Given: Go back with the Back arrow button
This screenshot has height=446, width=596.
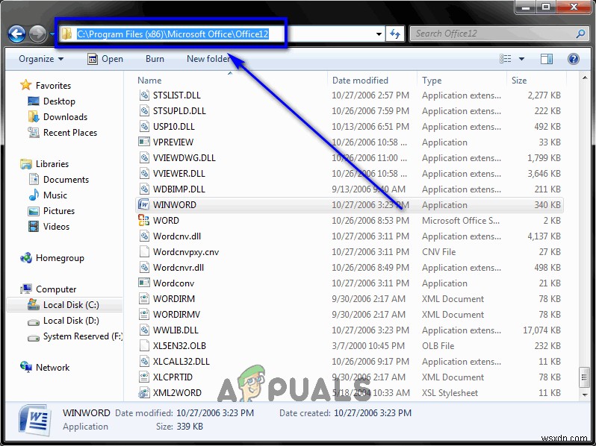Looking at the screenshot, I should click(x=16, y=34).
